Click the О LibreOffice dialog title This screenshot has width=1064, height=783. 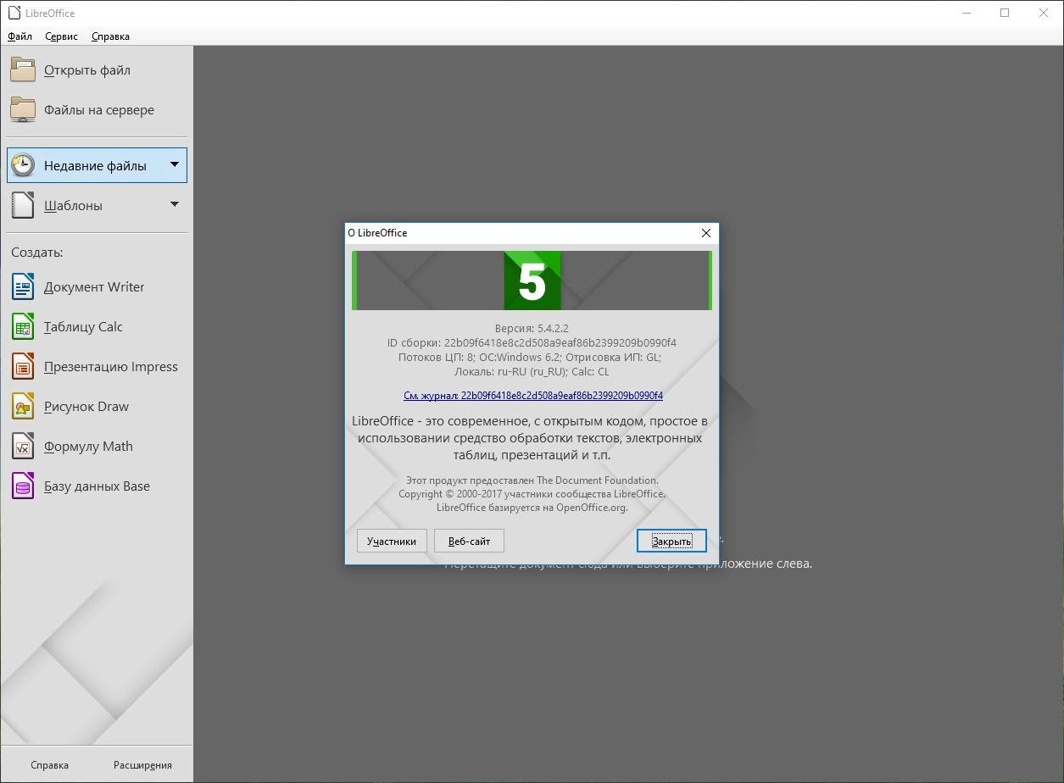coord(377,232)
